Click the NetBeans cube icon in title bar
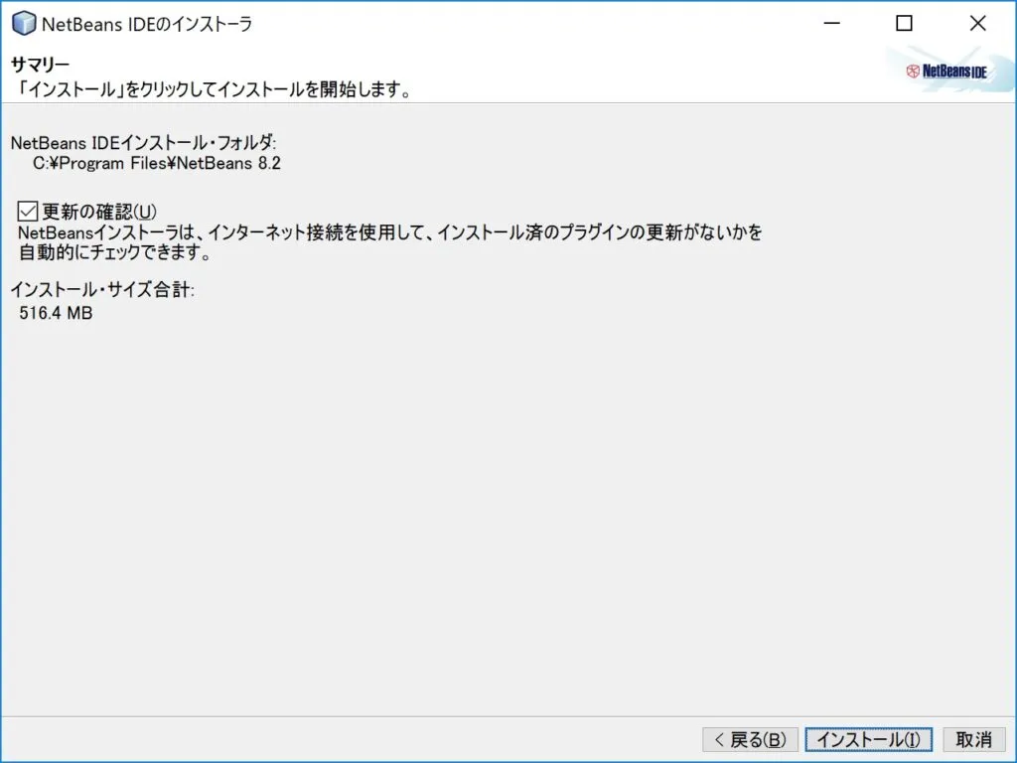Screen dimensions: 1017x763 pos(24,24)
